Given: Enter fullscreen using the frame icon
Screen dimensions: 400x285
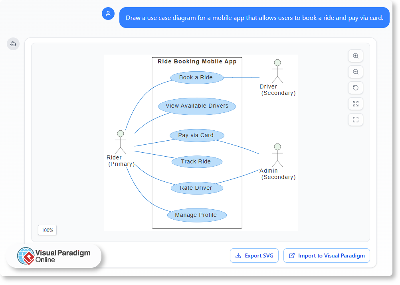Looking at the screenshot, I should click(x=356, y=120).
